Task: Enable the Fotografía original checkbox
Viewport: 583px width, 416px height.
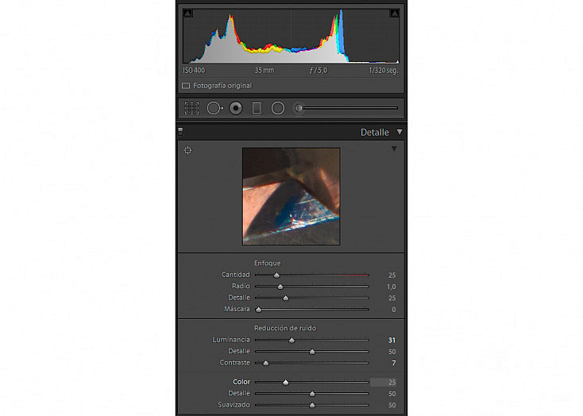Action: click(x=186, y=86)
